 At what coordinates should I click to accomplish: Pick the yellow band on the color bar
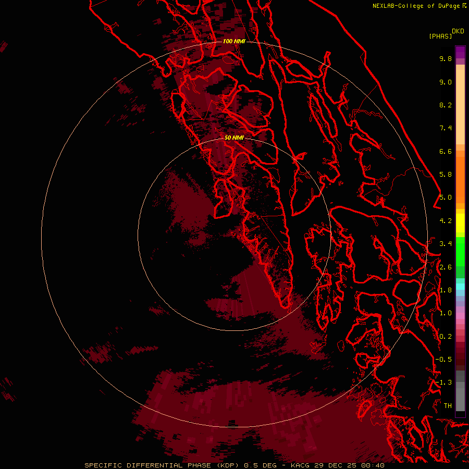click(x=460, y=223)
